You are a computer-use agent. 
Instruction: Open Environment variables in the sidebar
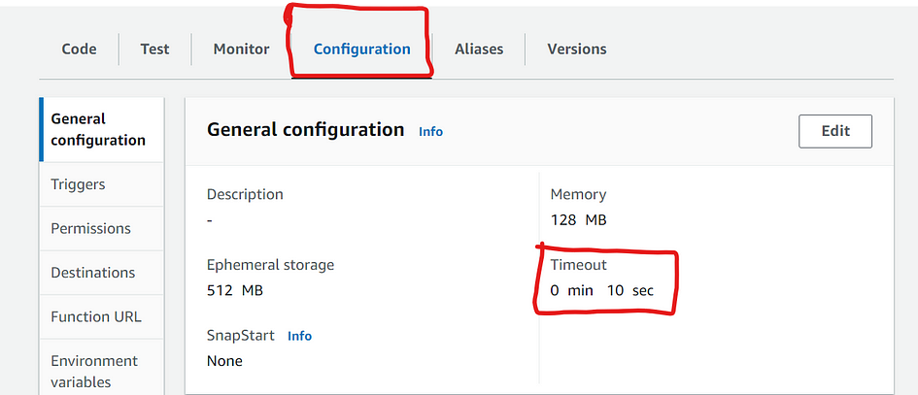(x=102, y=371)
